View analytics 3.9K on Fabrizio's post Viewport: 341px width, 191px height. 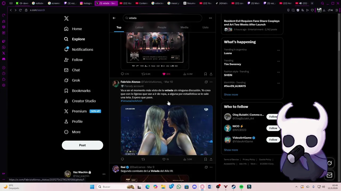(188, 159)
